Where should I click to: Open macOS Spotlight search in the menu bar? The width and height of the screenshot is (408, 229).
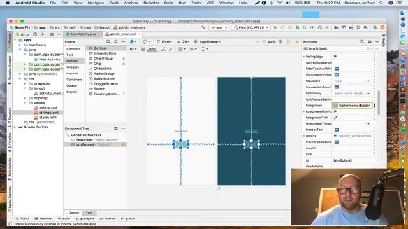pos(381,3)
